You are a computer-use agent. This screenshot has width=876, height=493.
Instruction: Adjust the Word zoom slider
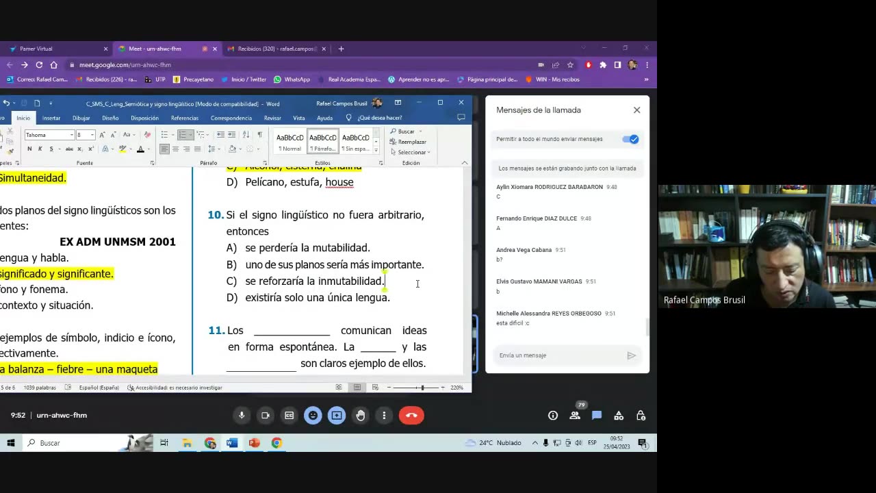pyautogui.click(x=422, y=388)
